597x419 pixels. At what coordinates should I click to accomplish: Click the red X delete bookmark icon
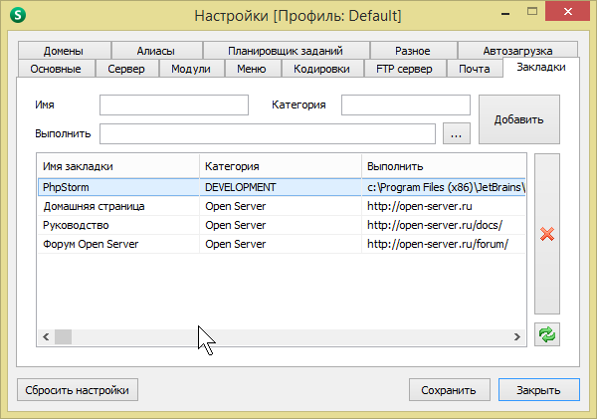546,234
